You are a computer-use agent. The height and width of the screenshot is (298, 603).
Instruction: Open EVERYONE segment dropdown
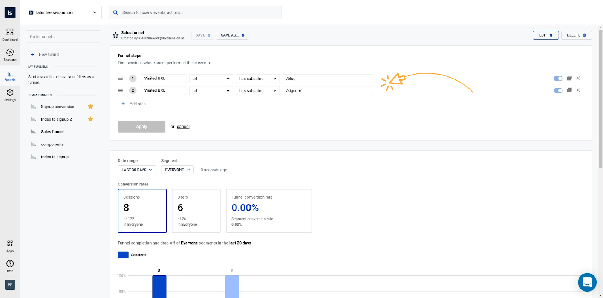click(x=178, y=170)
